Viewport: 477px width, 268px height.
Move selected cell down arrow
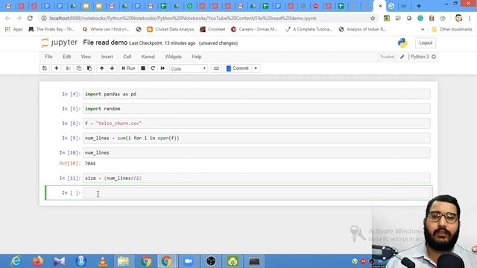(x=112, y=68)
